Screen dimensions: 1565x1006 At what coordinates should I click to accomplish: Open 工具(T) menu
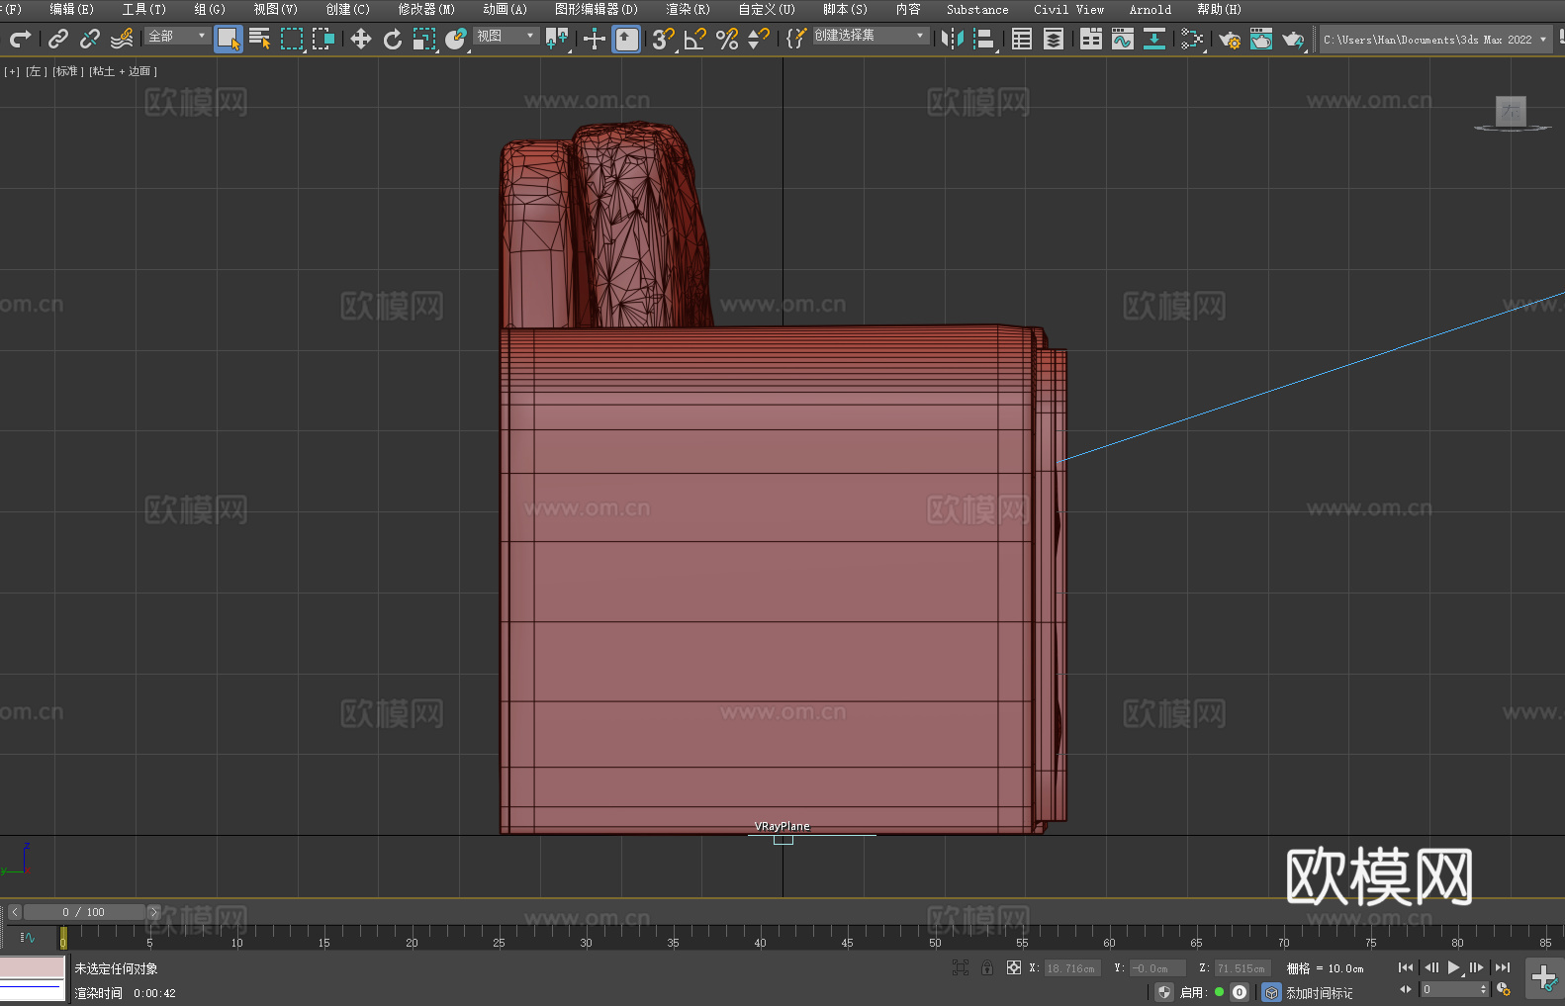click(x=143, y=9)
